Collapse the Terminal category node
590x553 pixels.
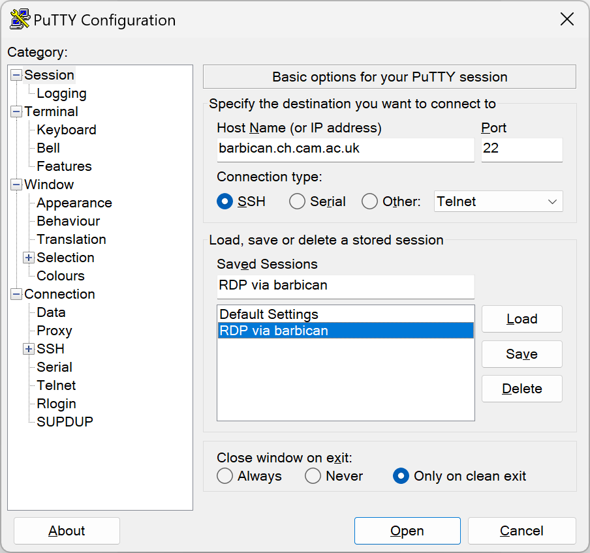click(x=16, y=112)
